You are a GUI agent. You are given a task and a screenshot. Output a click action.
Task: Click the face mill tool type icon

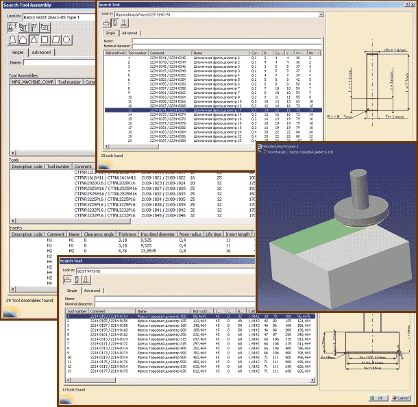(108, 22)
